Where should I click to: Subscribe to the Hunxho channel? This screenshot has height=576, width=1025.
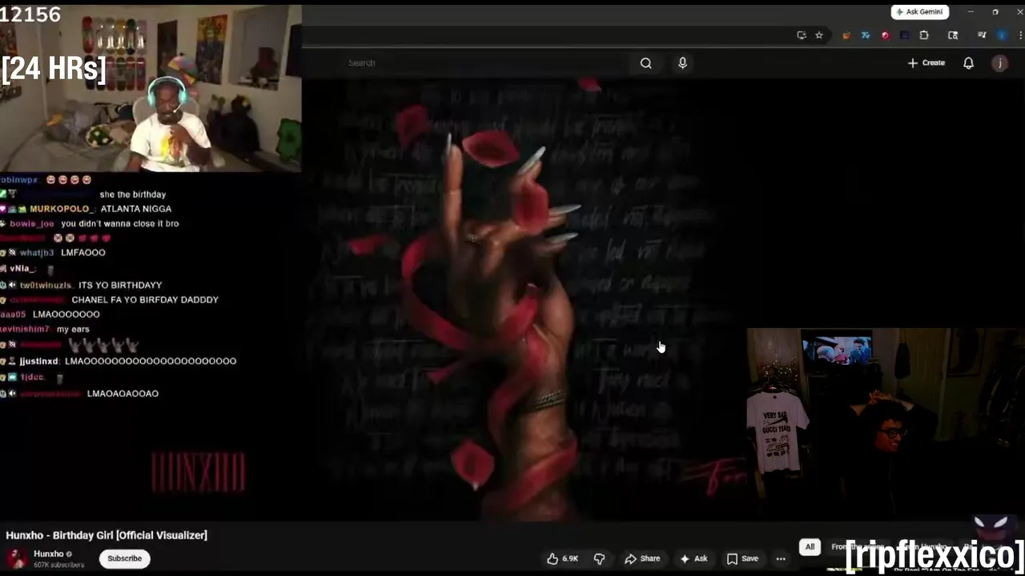(x=125, y=558)
